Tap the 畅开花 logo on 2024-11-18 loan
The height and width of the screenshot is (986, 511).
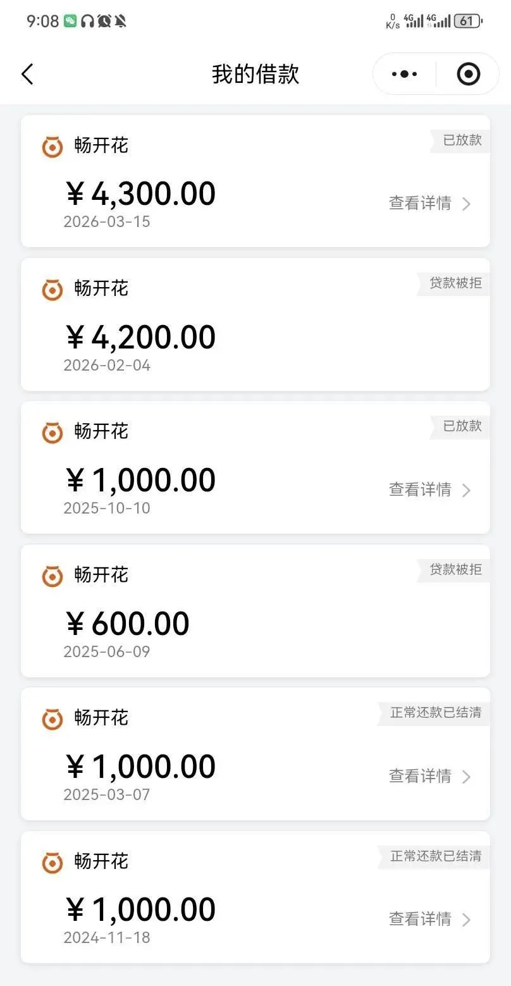[52, 863]
